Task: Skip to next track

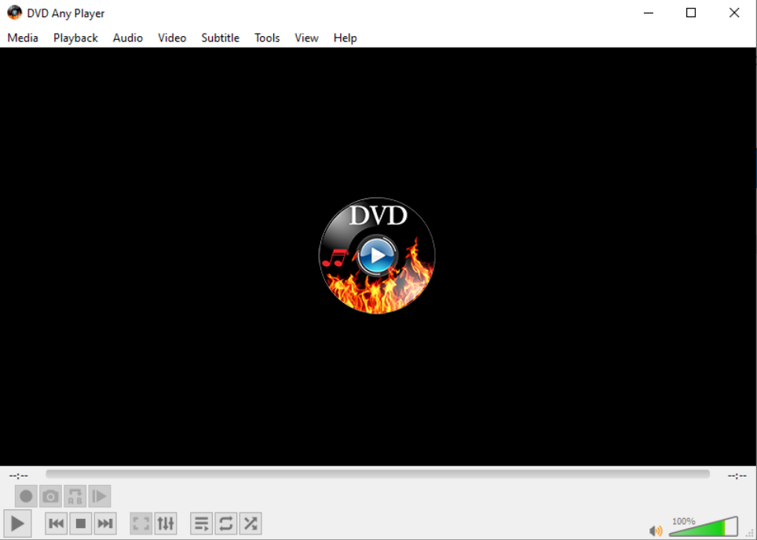Action: 105,523
